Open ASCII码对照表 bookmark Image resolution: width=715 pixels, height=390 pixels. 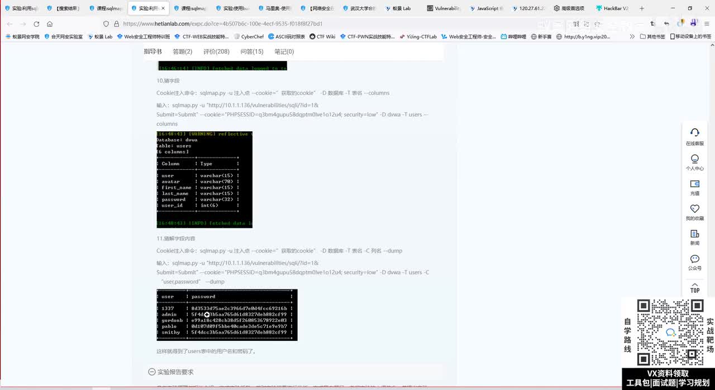[287, 36]
